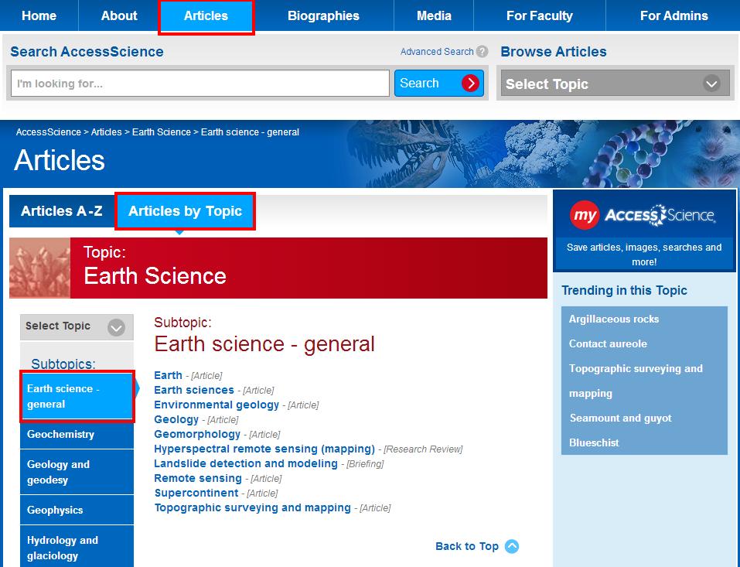Click the red arrow icon in Search button

(470, 83)
